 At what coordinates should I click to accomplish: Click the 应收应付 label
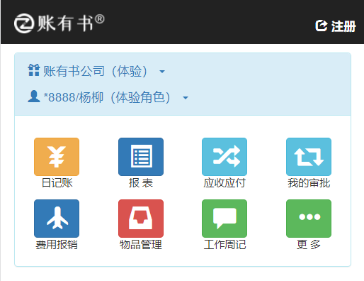pos(224,183)
